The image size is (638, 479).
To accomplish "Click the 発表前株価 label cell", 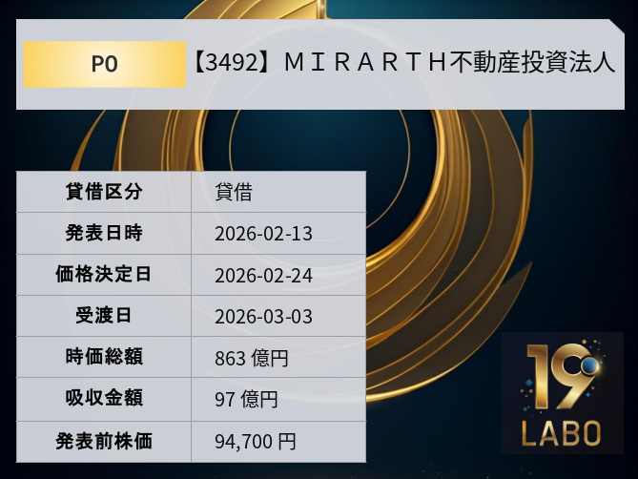I will tap(104, 442).
